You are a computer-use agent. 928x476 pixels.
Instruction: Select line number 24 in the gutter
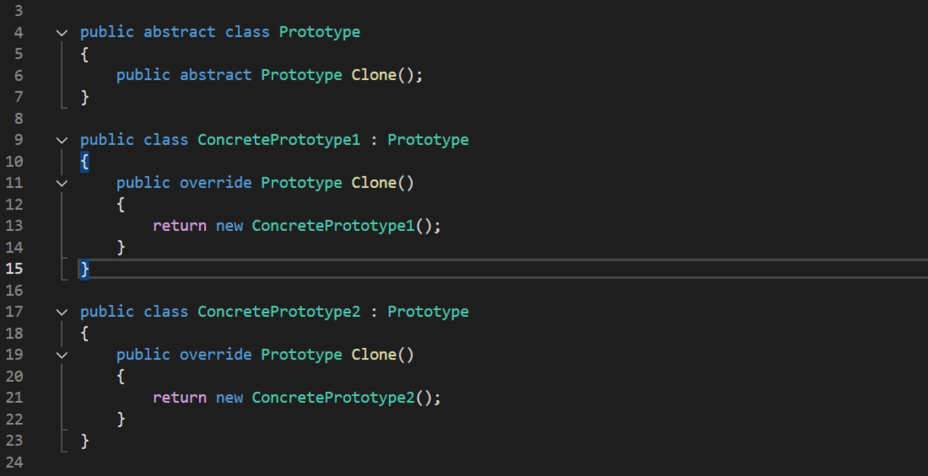pyautogui.click(x=14, y=462)
